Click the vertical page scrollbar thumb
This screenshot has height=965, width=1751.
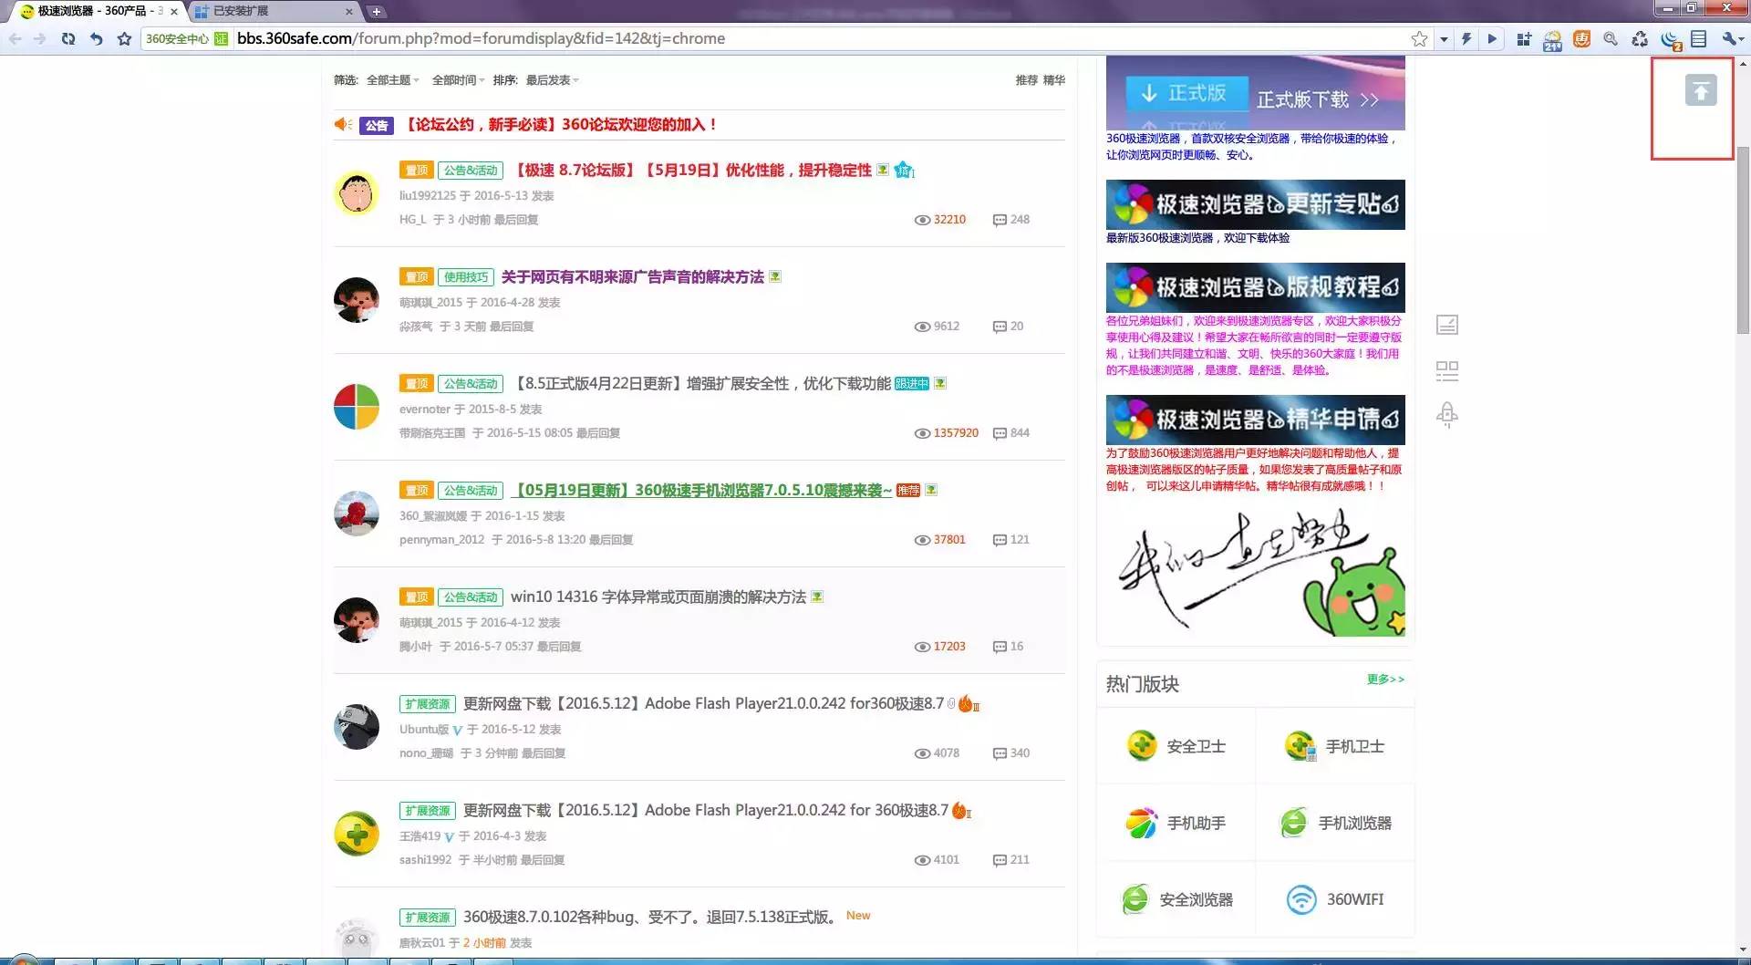(1743, 239)
